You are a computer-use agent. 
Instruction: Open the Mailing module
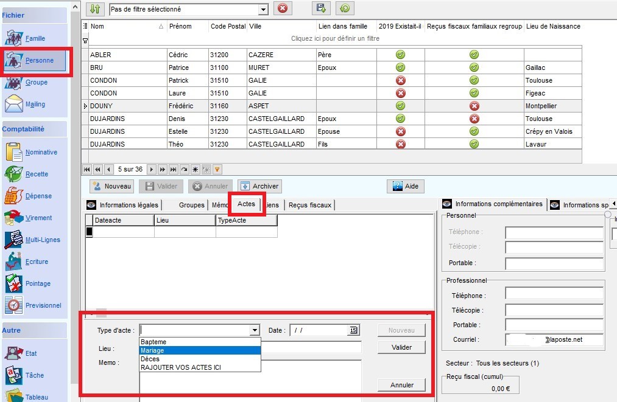point(35,104)
